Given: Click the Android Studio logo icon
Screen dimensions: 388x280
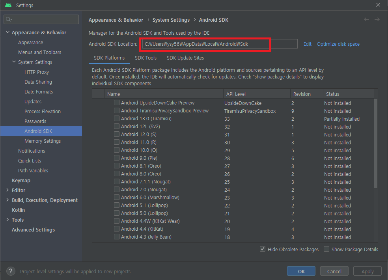Looking at the screenshot, I should point(8,5).
